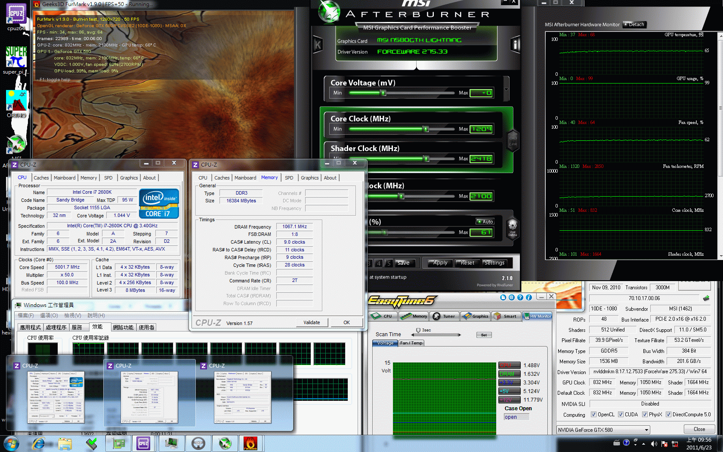Click the GPU-Z BIOS save chip icon
Screen dimensions: 723x452
point(706,298)
